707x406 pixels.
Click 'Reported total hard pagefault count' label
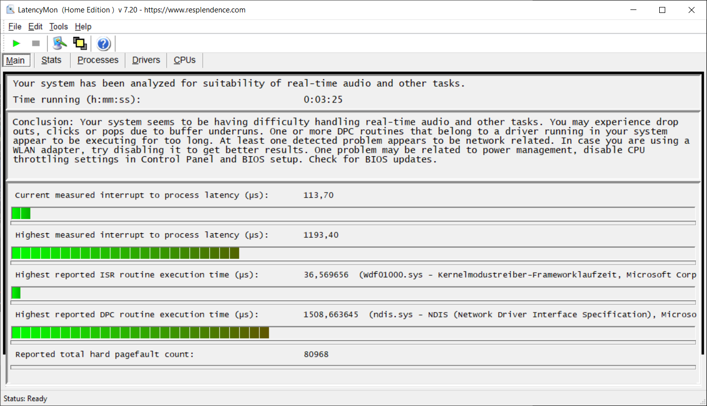point(104,354)
